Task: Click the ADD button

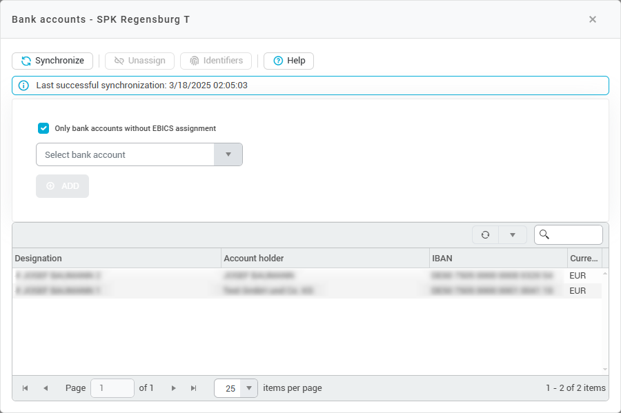Action: [62, 186]
